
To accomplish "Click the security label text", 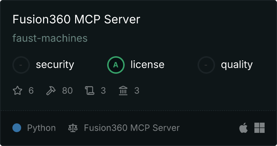I will pos(55,65).
